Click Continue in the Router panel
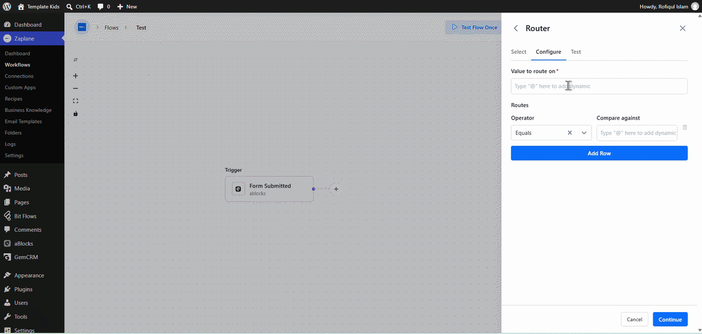This screenshot has height=334, width=702. 670,319
